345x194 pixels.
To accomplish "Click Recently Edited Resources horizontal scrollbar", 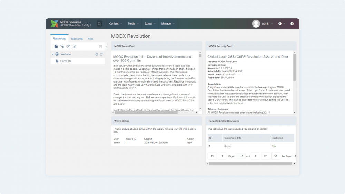I will [x=250, y=163].
